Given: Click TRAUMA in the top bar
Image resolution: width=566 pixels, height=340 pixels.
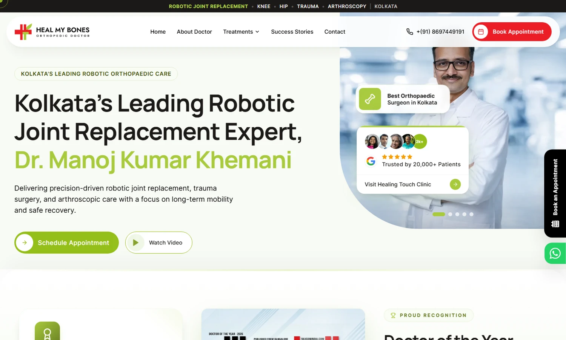Looking at the screenshot, I should pyautogui.click(x=308, y=6).
